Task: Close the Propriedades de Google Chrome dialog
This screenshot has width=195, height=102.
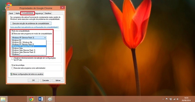Action: pos(63,8)
